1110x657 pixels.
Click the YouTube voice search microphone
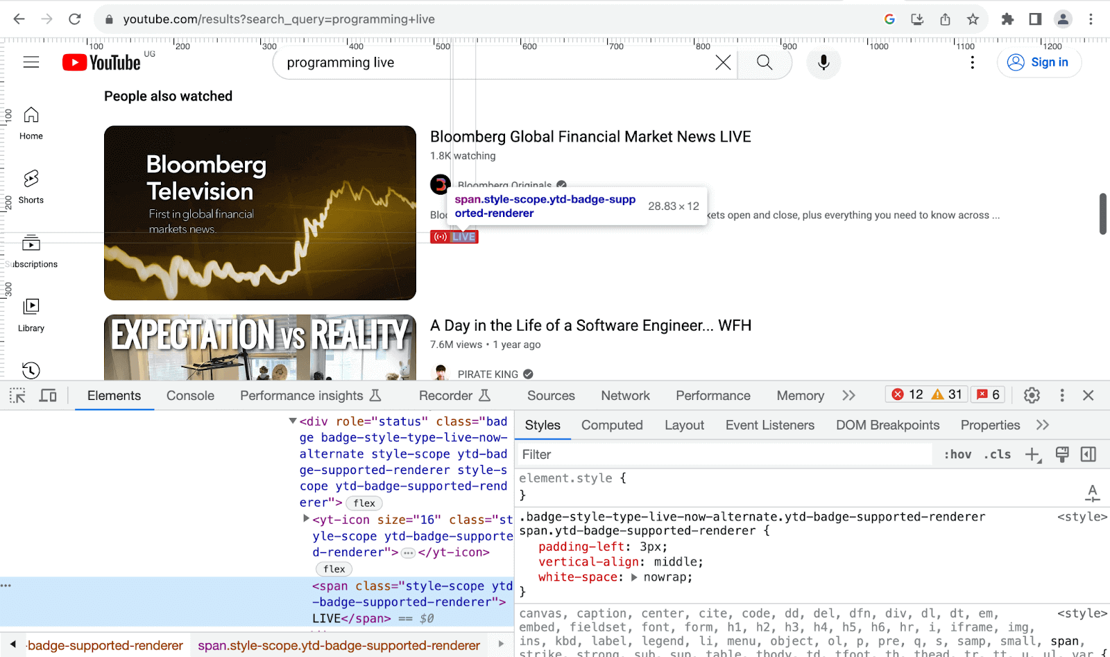click(823, 62)
